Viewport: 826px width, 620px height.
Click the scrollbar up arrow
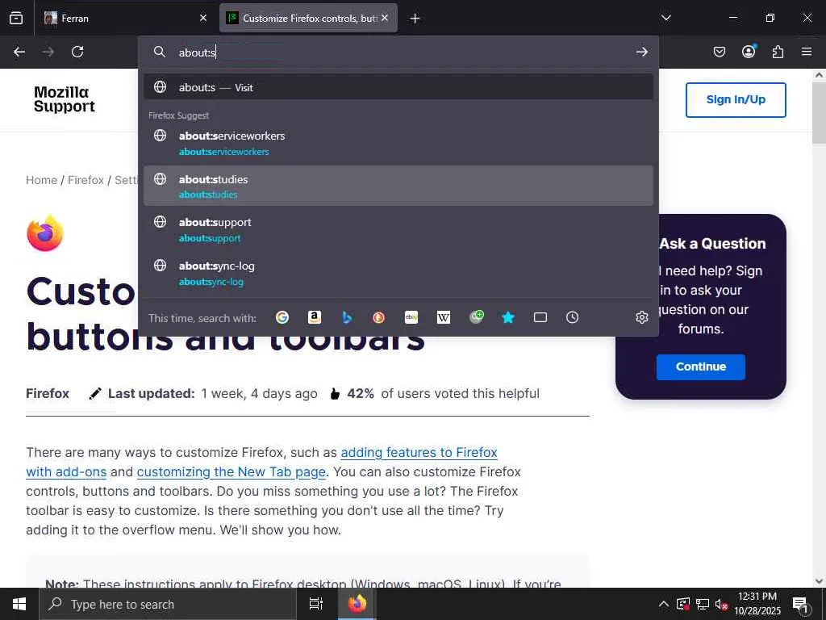pos(819,75)
